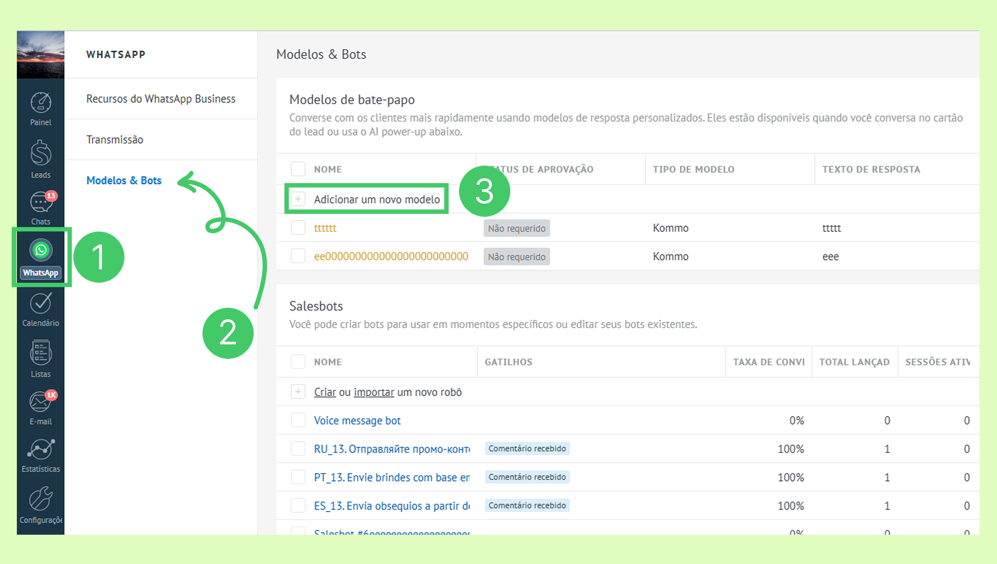Check the tttttt template checkbox
This screenshot has width=997, height=564.
pos(298,228)
